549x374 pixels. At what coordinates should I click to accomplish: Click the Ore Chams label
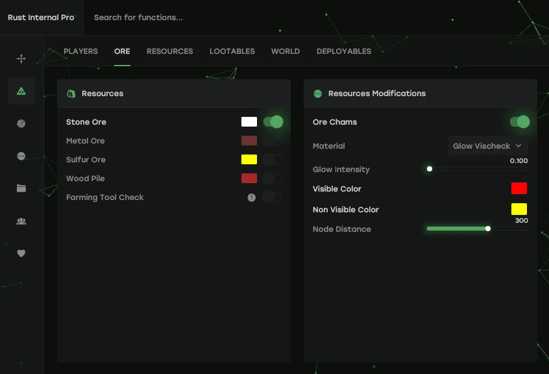[x=335, y=122]
